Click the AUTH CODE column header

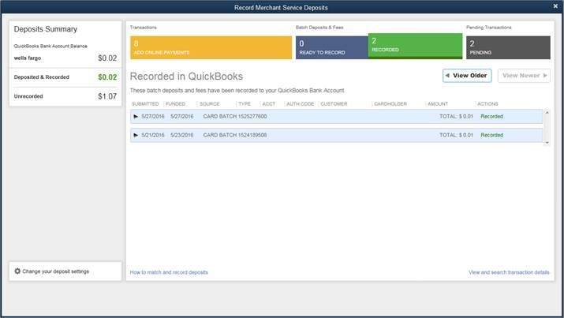[x=300, y=104]
